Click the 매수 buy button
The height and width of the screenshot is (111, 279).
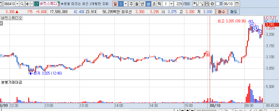point(222,12)
